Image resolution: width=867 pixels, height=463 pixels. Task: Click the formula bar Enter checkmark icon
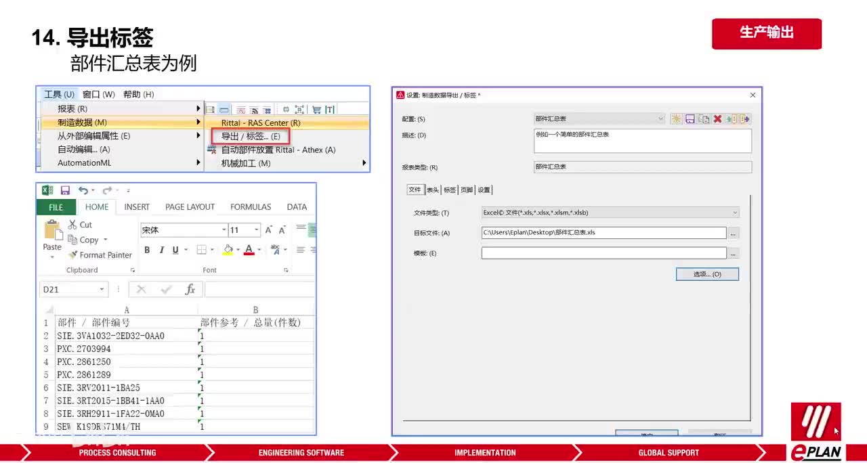pos(166,290)
